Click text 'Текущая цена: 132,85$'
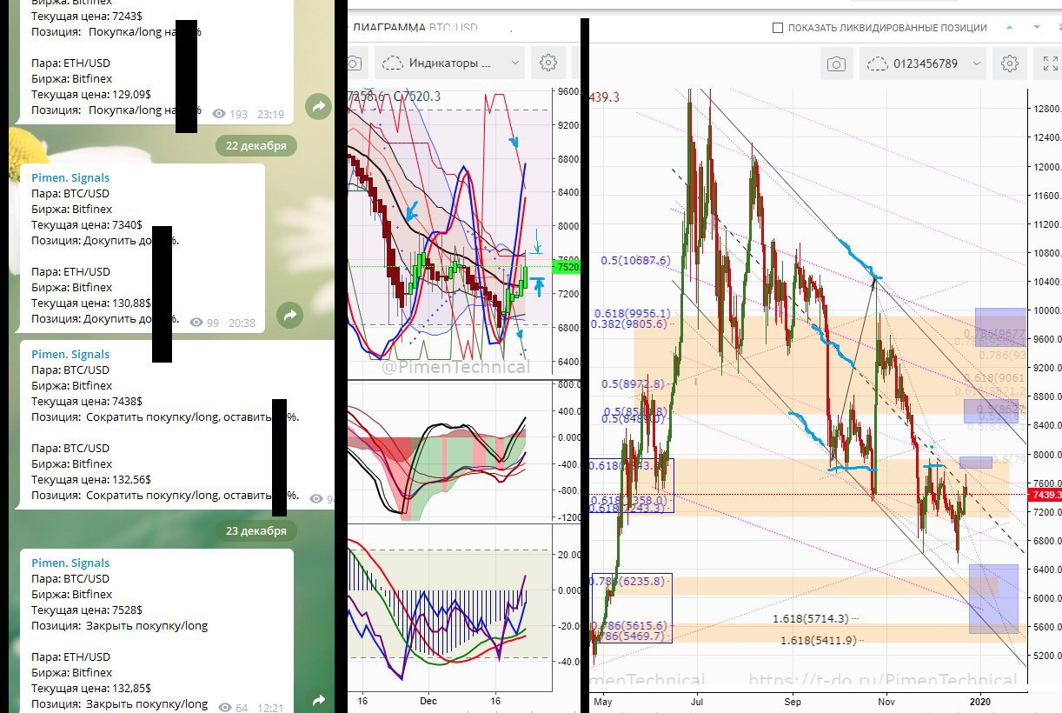The width and height of the screenshot is (1062, 713). click(91, 688)
